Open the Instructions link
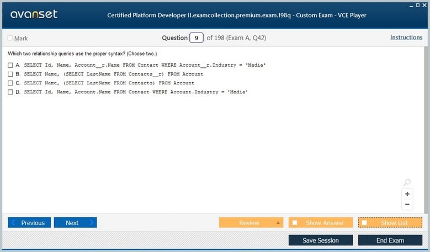The width and height of the screenshot is (430, 252). coord(406,37)
